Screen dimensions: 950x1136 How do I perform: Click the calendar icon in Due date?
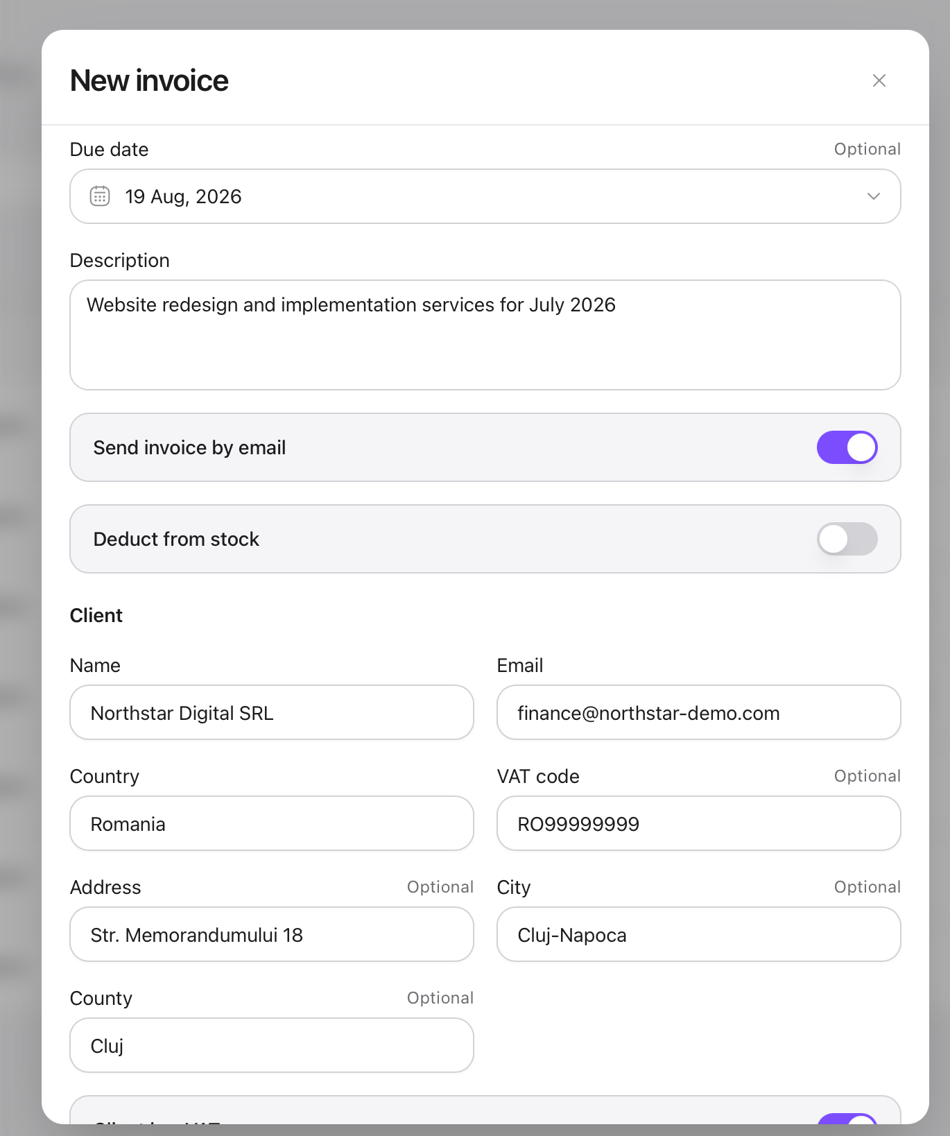click(100, 196)
